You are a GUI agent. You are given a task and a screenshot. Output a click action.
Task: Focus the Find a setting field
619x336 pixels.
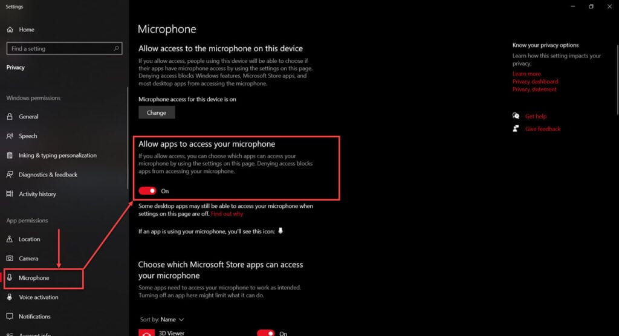coord(64,48)
